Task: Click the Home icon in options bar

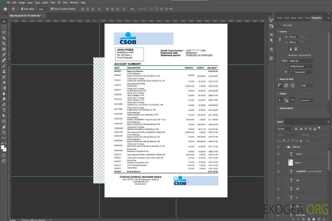Action: pyautogui.click(x=5, y=9)
